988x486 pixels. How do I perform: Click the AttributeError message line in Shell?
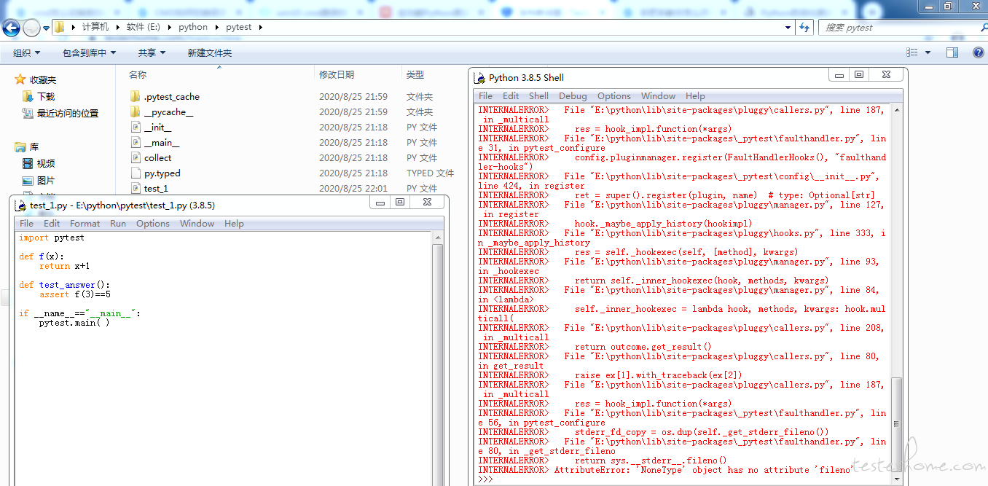coord(664,470)
